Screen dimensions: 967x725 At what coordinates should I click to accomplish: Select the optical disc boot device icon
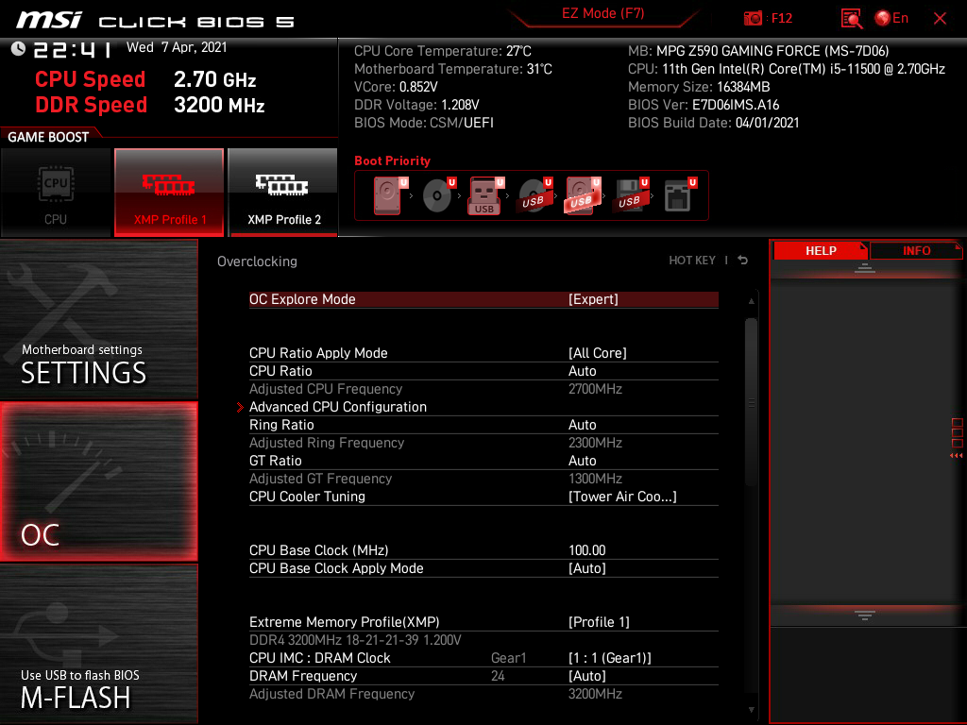tap(439, 195)
